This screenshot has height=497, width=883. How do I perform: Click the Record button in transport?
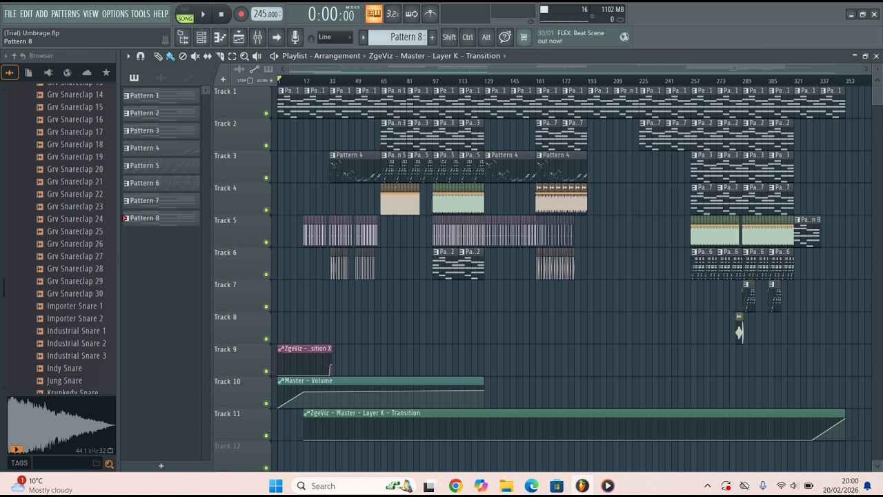tap(241, 14)
